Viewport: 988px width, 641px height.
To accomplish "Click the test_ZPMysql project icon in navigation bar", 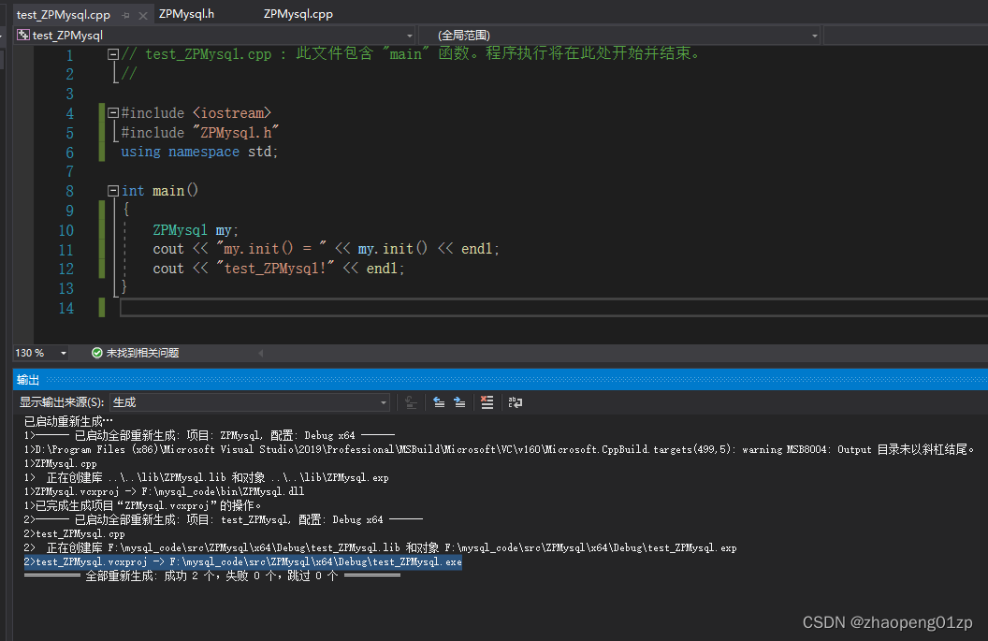I will coord(23,36).
